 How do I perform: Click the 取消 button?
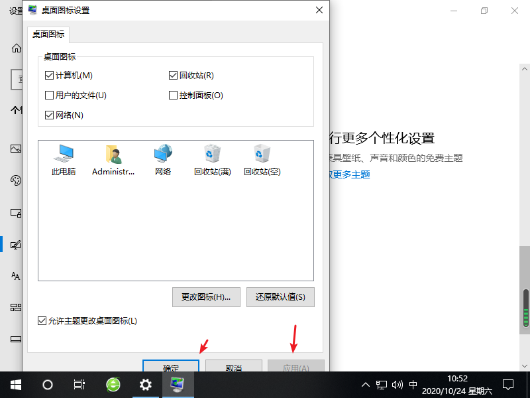tap(233, 367)
